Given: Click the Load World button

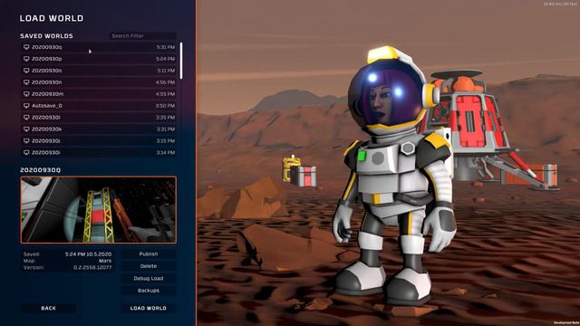Looking at the screenshot, I should [149, 308].
